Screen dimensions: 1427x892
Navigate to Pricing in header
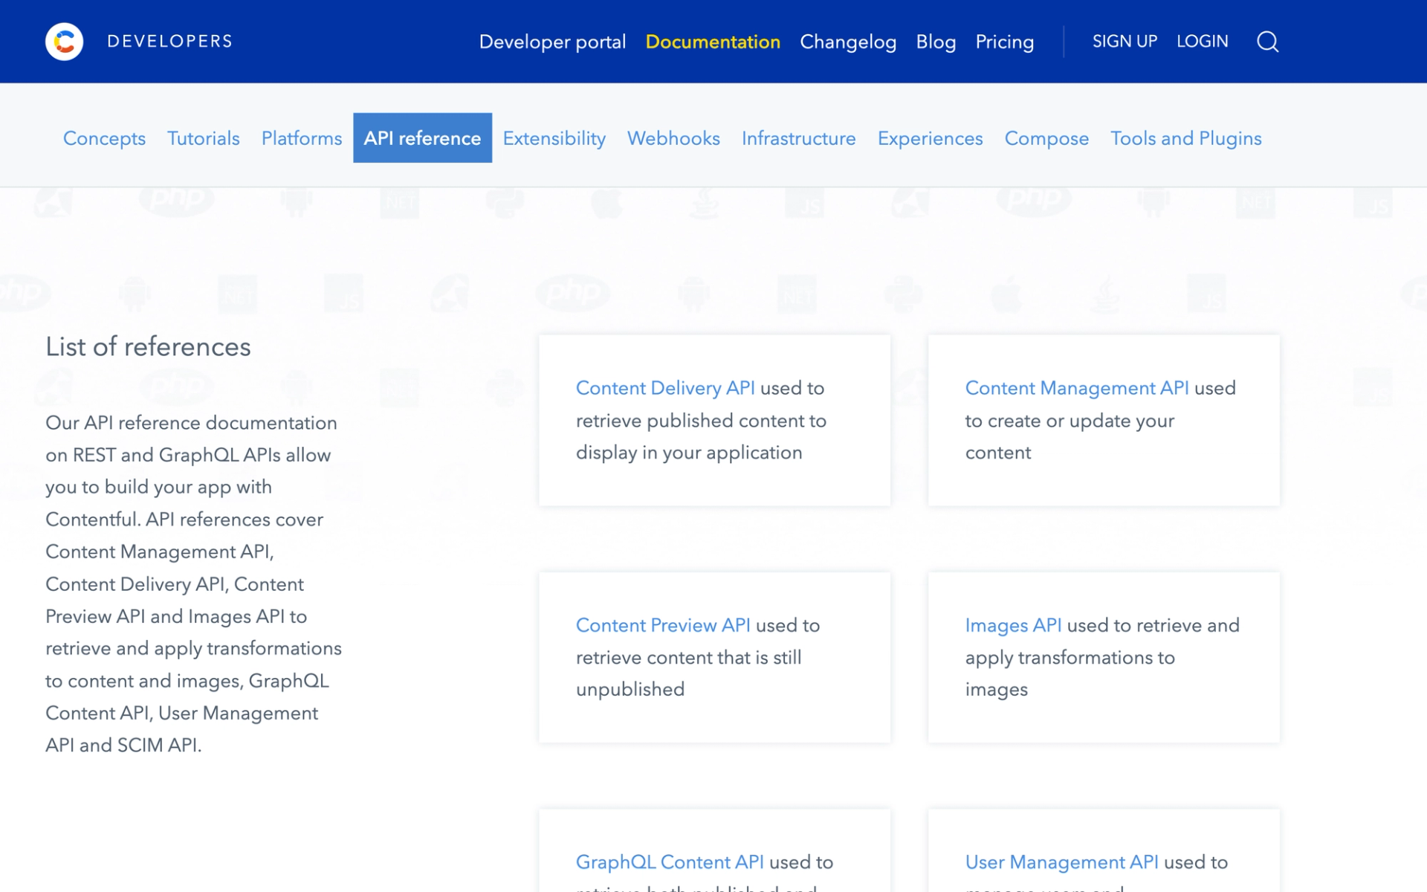click(x=1004, y=42)
